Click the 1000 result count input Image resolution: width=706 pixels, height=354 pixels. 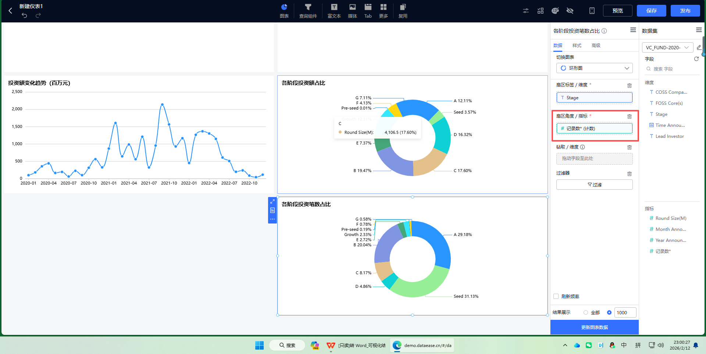(625, 312)
